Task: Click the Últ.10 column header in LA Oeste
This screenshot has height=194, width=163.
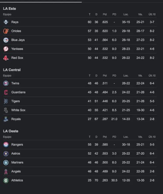Action: tap(152, 137)
